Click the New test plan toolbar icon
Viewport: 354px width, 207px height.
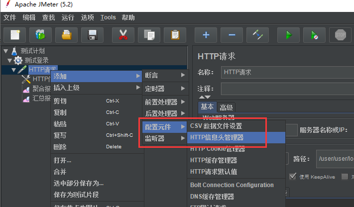[15, 35]
